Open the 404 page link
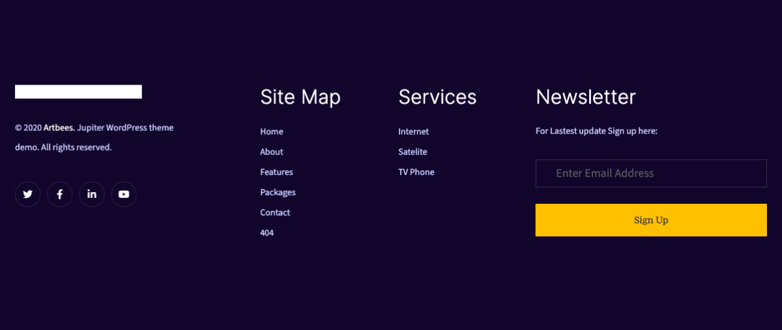The image size is (782, 330). (267, 233)
